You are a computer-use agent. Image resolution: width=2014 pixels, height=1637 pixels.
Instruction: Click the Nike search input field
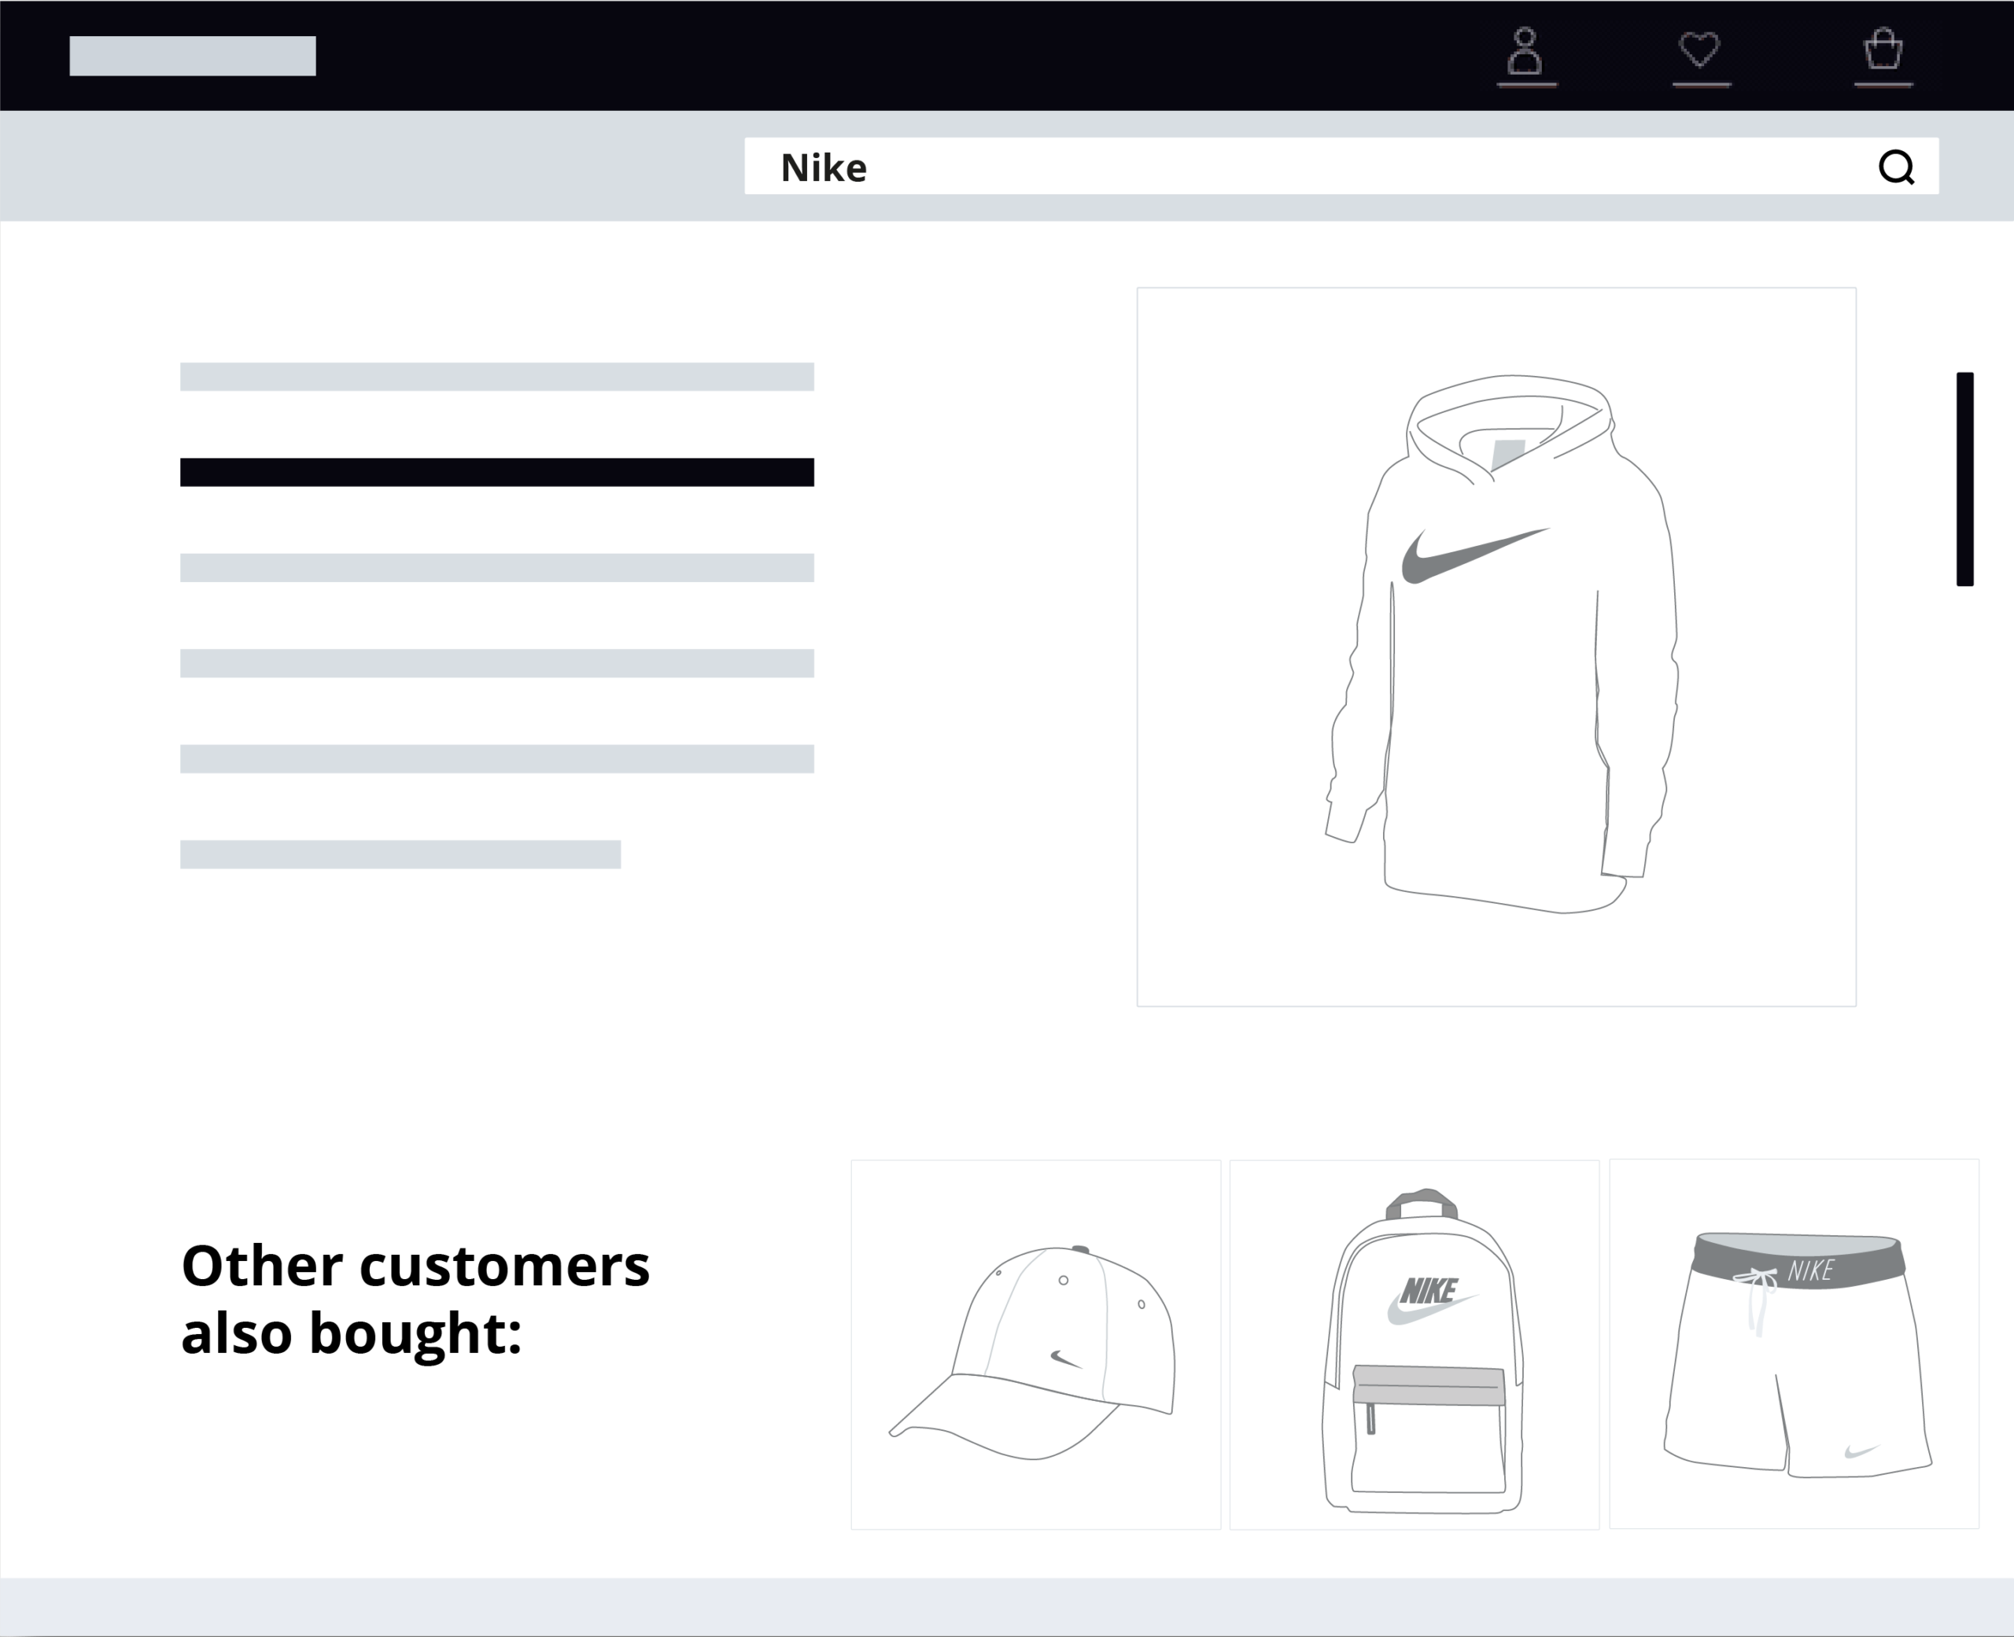1341,166
